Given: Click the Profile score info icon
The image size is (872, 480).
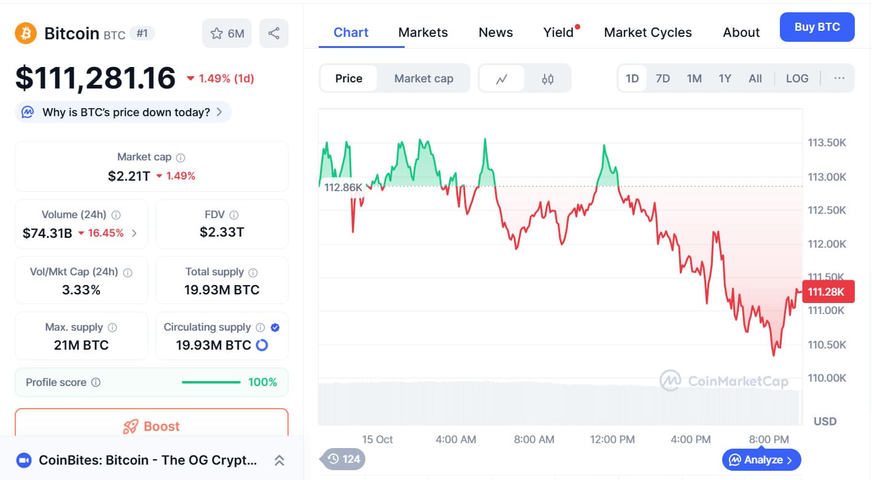Looking at the screenshot, I should 96,382.
